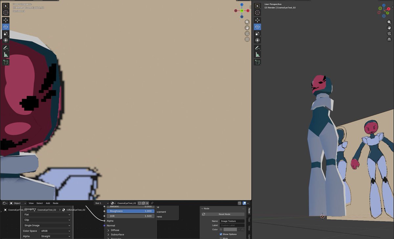Toggle node editor overlays button

pyautogui.click(x=244, y=203)
